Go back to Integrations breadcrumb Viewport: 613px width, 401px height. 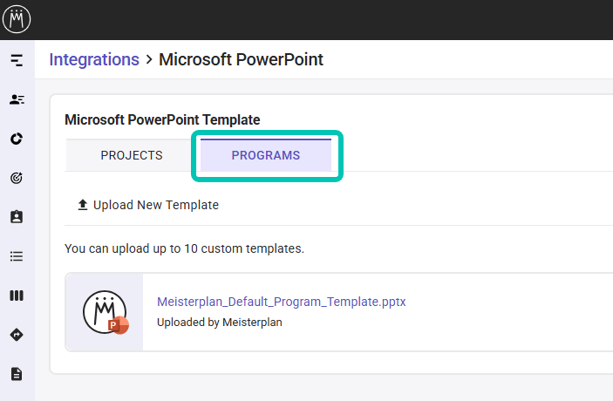(x=94, y=60)
